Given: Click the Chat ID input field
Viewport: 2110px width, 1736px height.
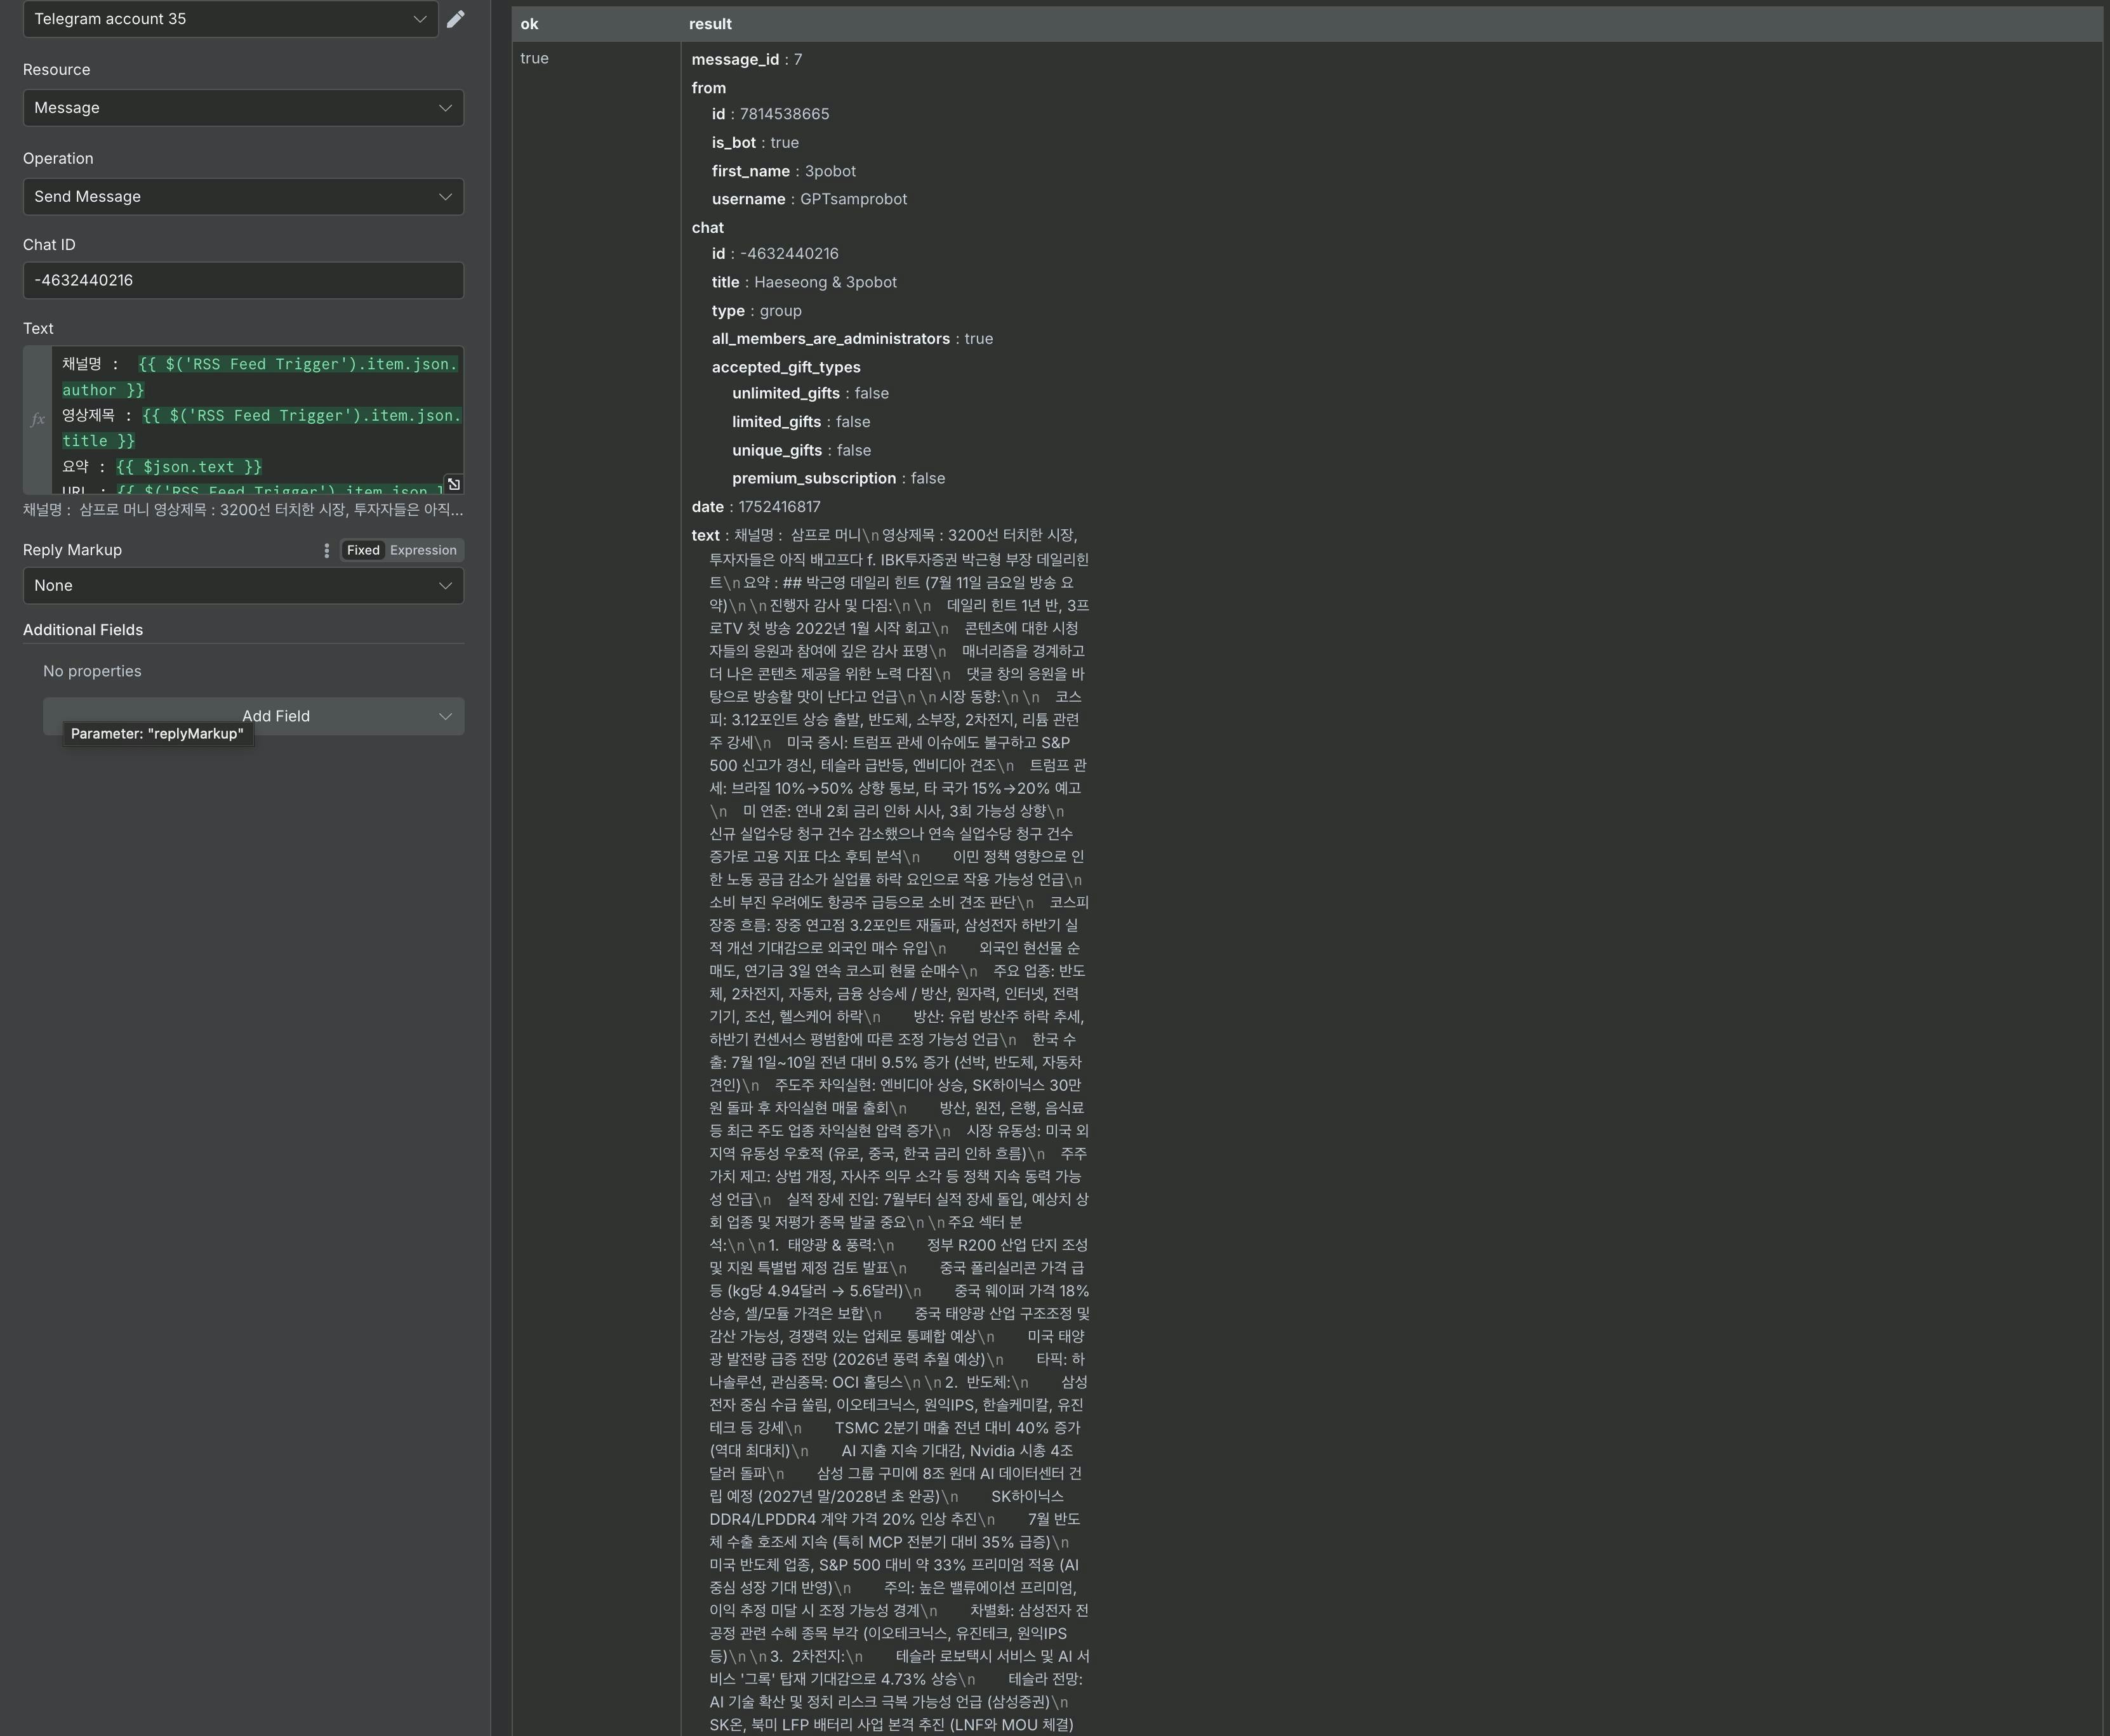Looking at the screenshot, I should point(243,280).
